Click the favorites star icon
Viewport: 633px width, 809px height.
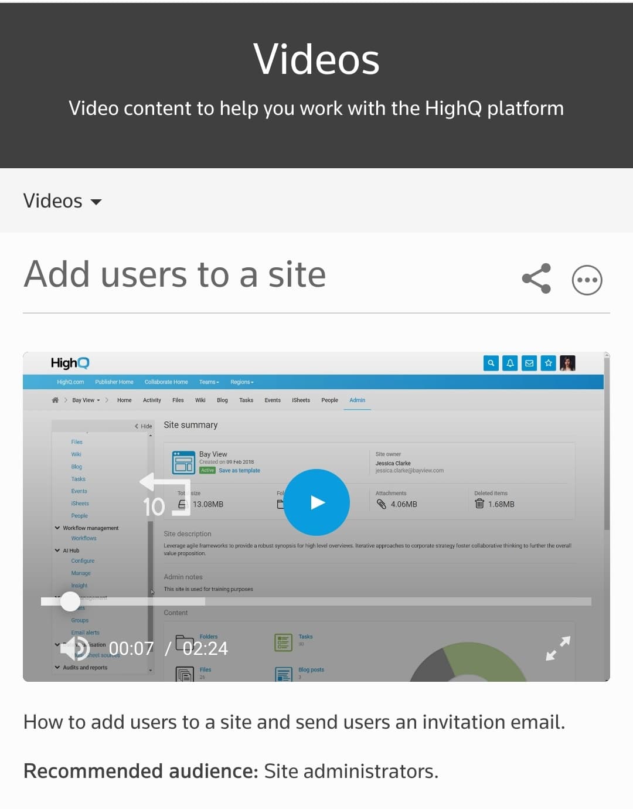point(549,363)
